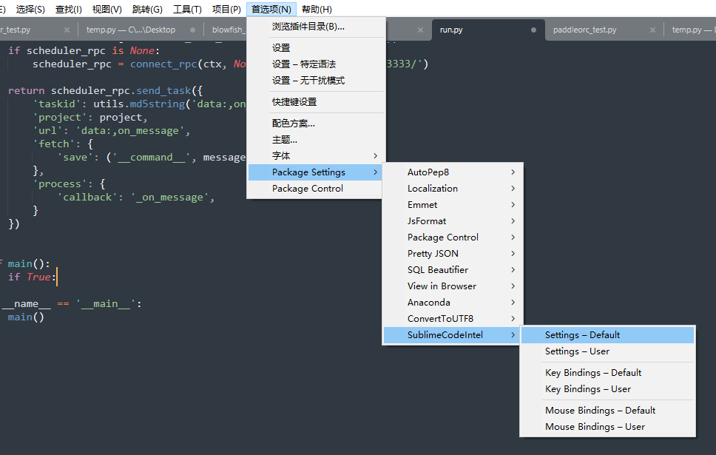Choose 浏览插件目录(B)... menu entry

pyautogui.click(x=316, y=27)
